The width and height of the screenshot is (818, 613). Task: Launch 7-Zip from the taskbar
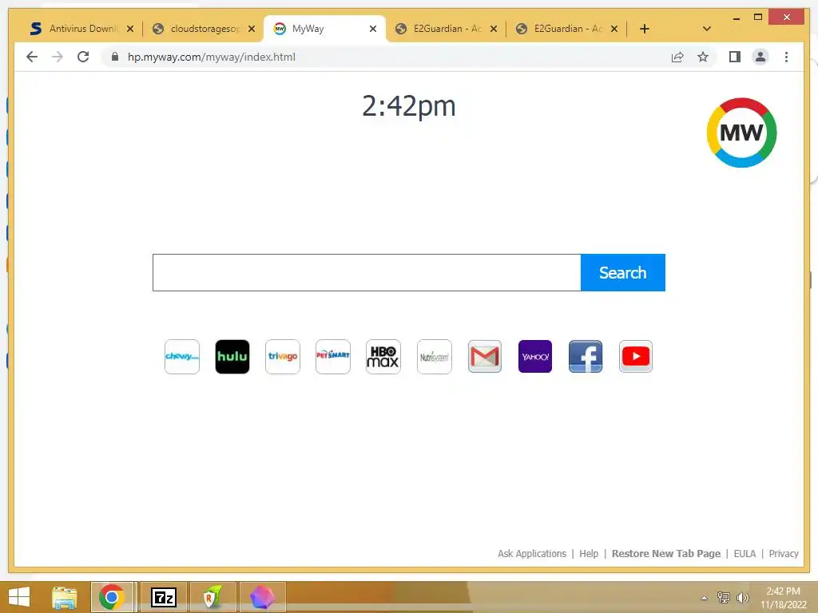pyautogui.click(x=163, y=597)
